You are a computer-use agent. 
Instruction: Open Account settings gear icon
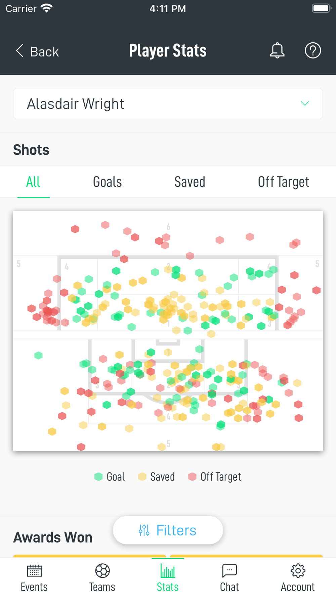298,571
